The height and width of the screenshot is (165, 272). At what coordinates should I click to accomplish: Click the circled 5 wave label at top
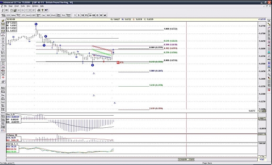(36, 24)
